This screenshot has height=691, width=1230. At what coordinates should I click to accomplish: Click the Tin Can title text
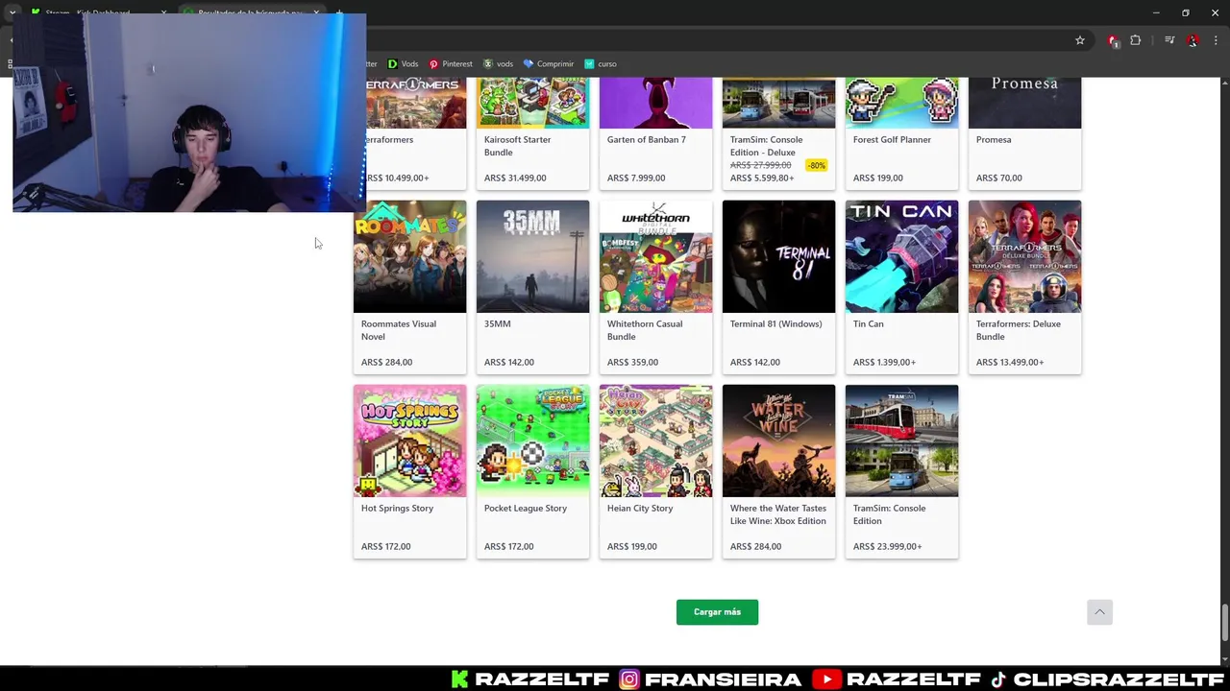868,324
